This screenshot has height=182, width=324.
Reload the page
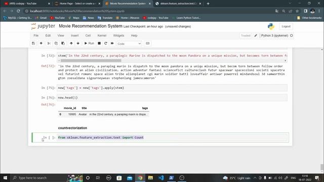(18, 11)
